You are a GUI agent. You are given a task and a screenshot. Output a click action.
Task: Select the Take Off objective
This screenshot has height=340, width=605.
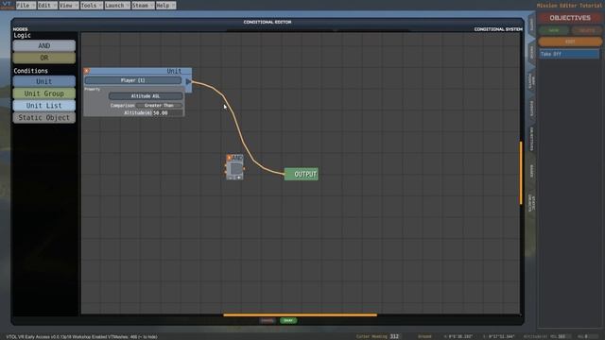tap(569, 54)
